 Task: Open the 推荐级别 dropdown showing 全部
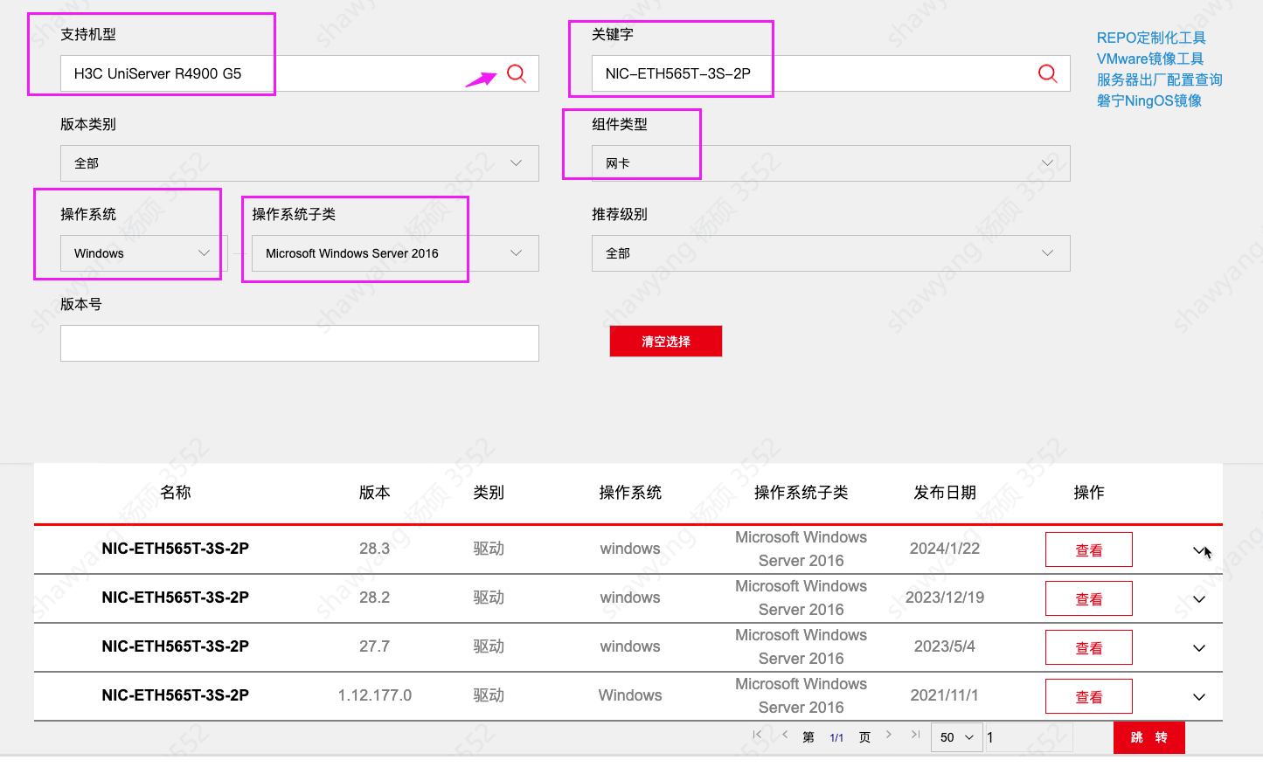pyautogui.click(x=831, y=253)
